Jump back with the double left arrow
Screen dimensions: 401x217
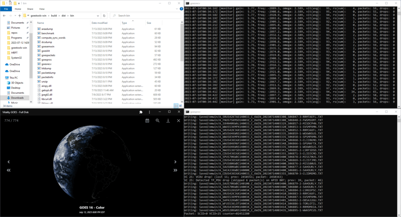[9, 170]
